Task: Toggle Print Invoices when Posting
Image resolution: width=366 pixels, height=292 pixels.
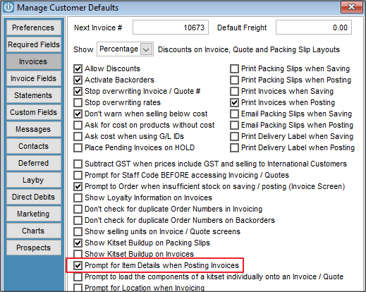Action: [x=234, y=102]
